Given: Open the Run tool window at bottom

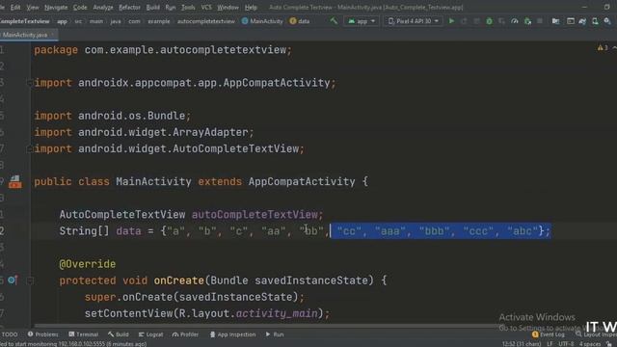Looking at the screenshot, I should [275, 334].
